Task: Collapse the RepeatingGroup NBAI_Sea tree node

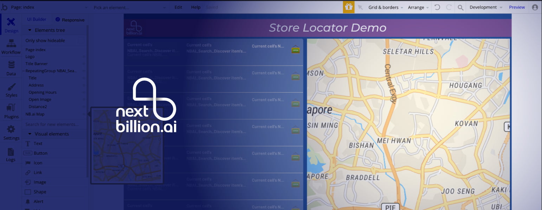Action: (24, 71)
